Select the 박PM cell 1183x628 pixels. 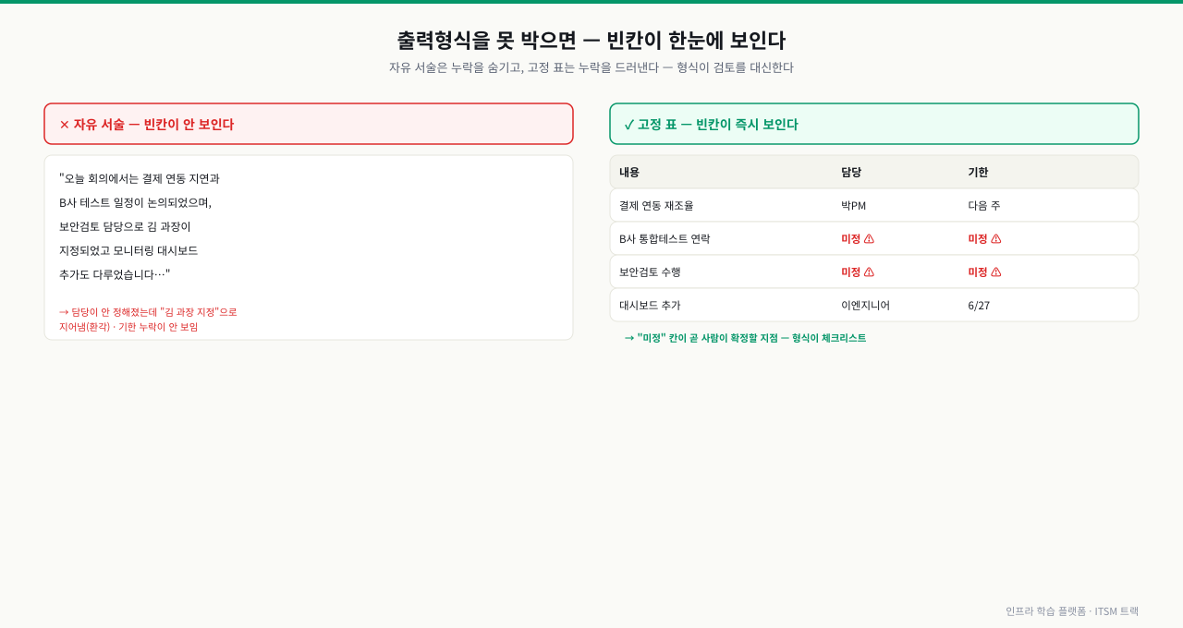(x=854, y=206)
